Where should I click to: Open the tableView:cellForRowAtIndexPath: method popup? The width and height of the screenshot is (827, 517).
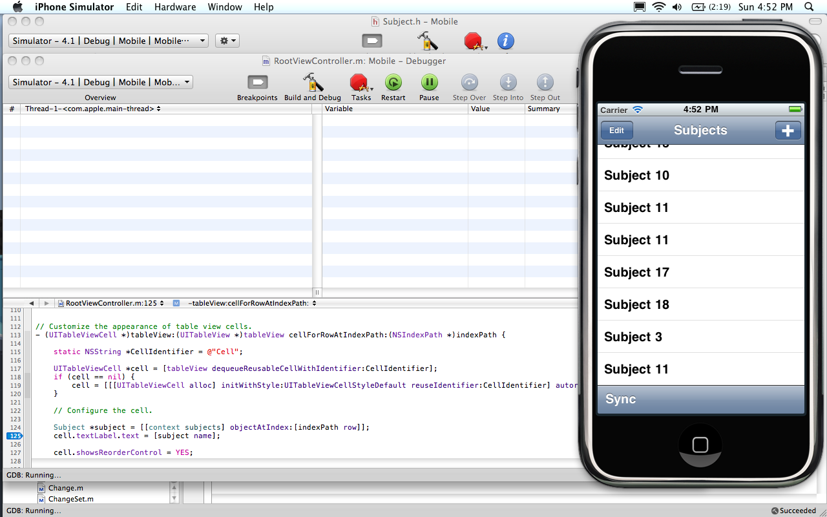tap(252, 303)
